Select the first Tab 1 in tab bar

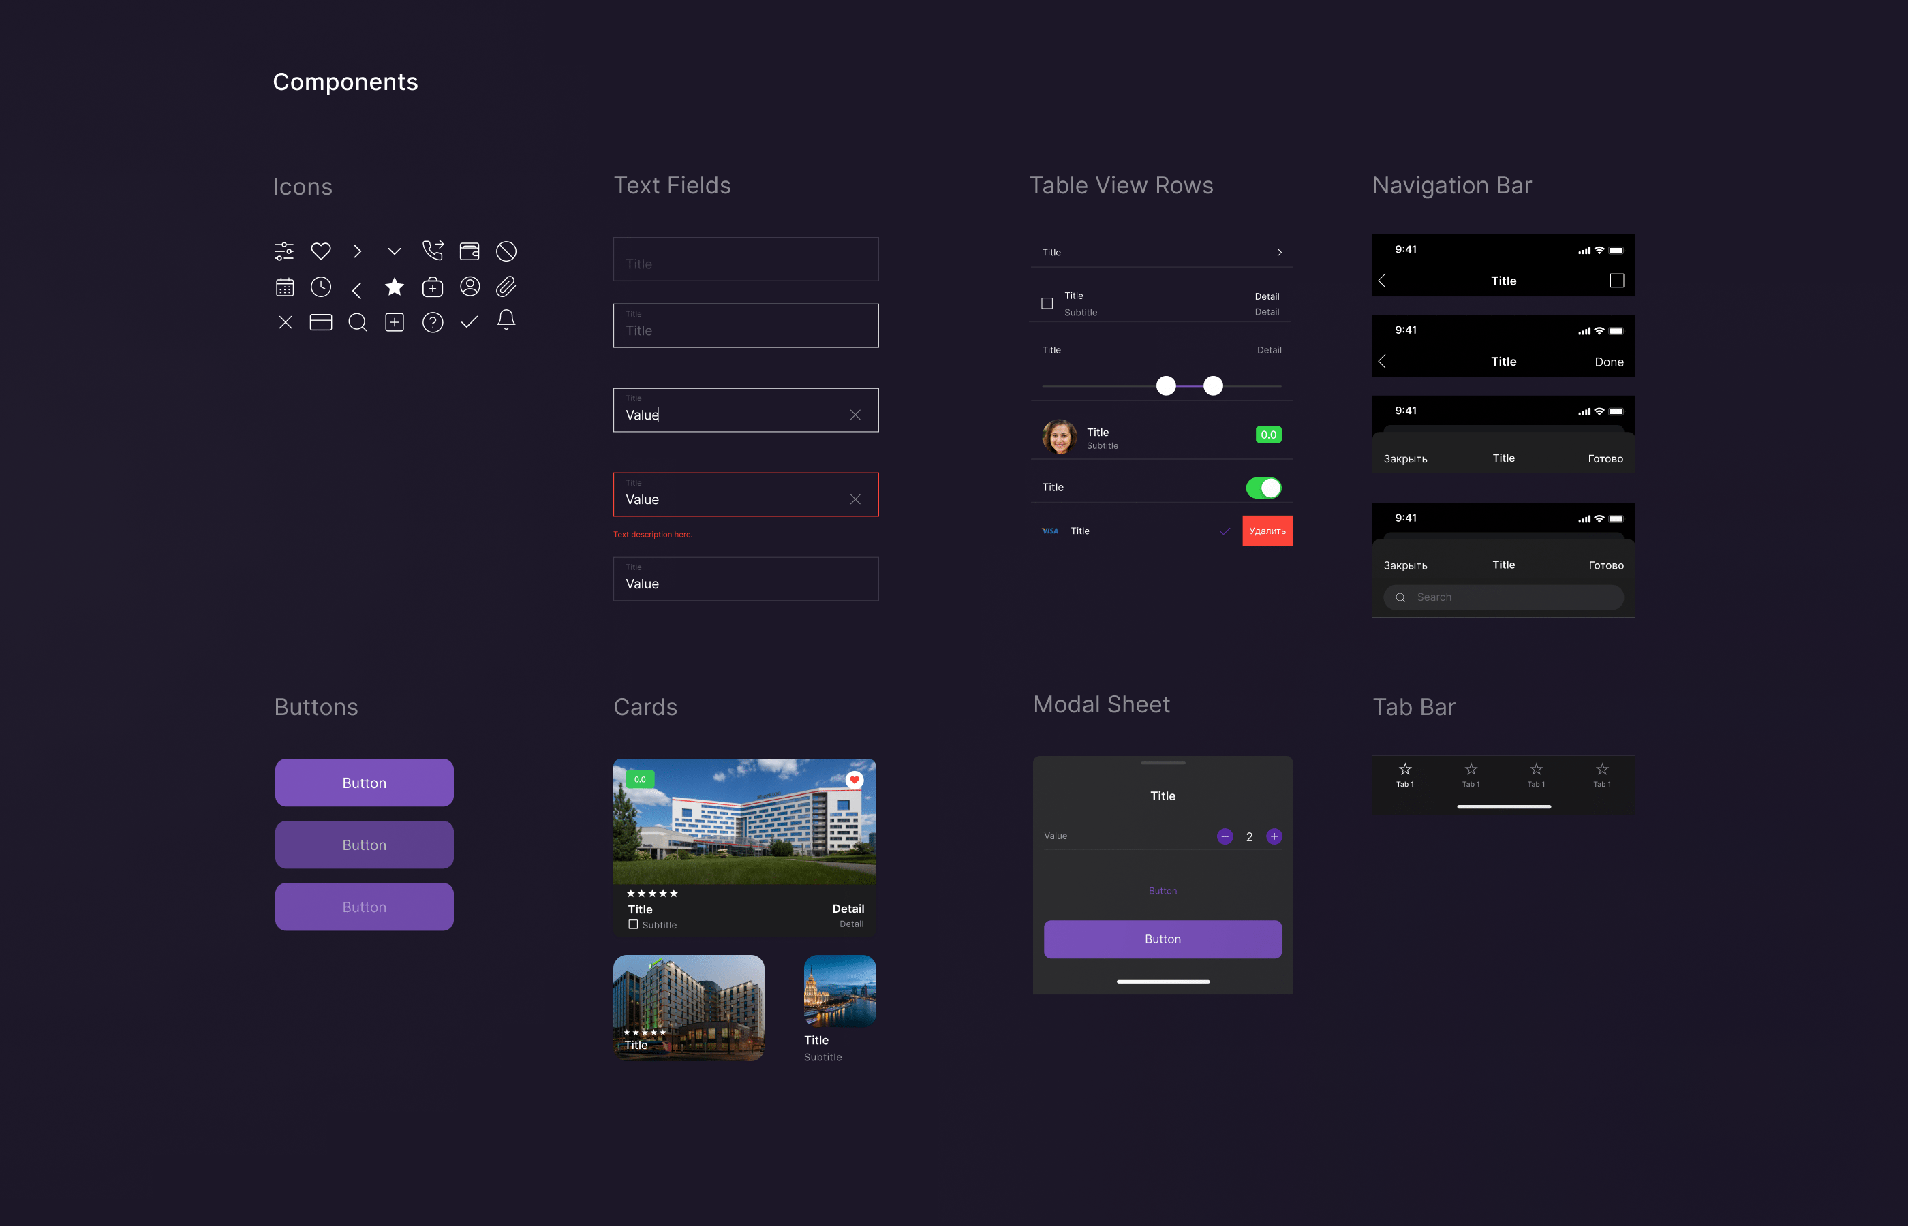click(x=1404, y=774)
